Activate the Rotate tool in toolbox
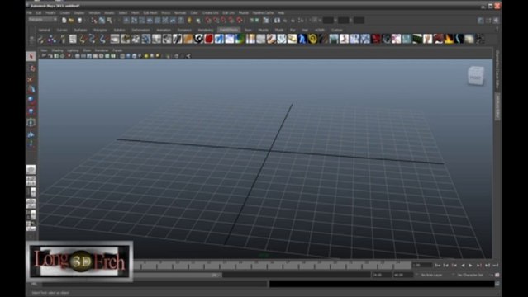 coord(31,100)
